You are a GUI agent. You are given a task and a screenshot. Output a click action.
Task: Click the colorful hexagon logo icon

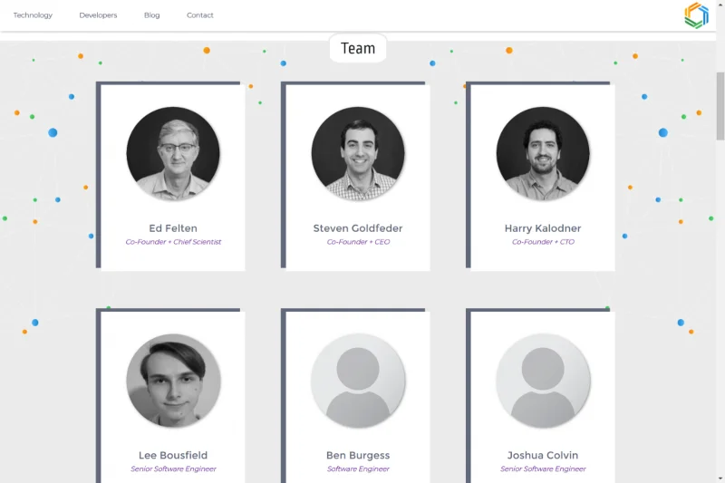coord(696,15)
